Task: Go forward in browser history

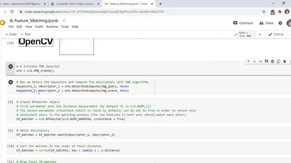Action: 5,12
